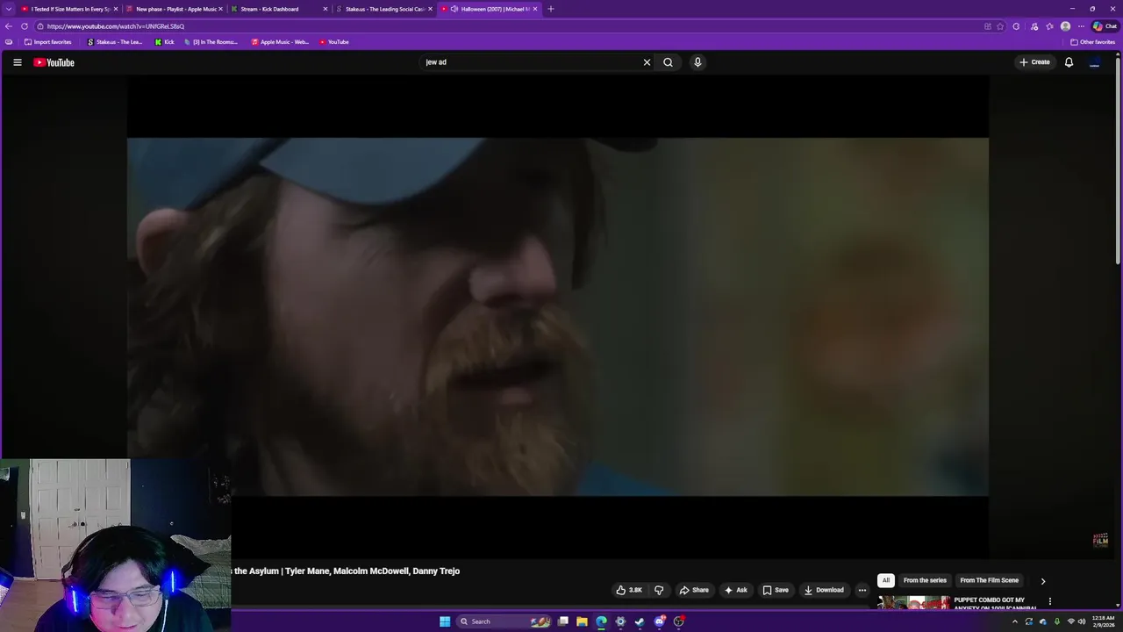Open Import favorites bookmark
The height and width of the screenshot is (632, 1123).
point(48,42)
